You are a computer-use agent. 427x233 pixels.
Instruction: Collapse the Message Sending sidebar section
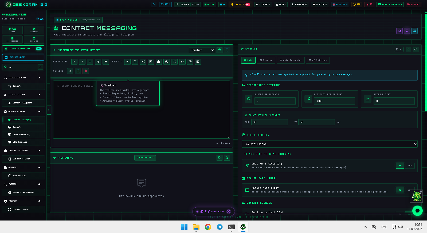click(x=23, y=111)
